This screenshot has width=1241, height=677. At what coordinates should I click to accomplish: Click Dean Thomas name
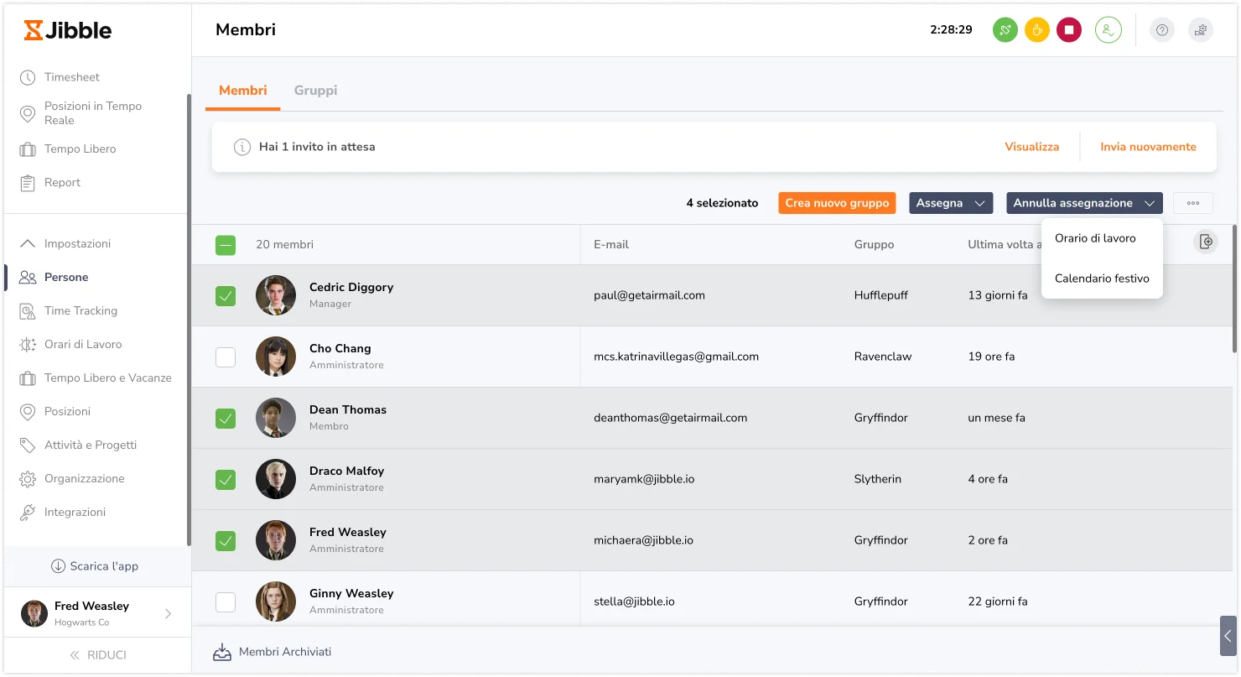point(348,410)
